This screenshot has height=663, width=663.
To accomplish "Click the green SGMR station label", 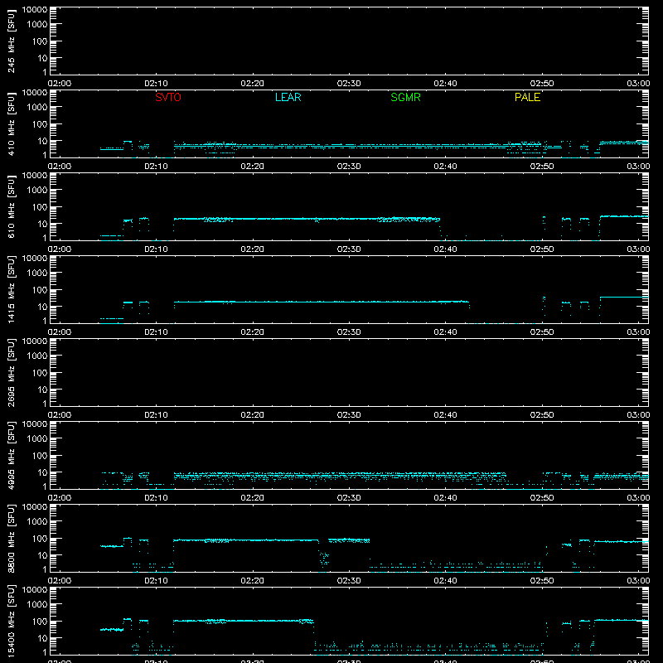I will pyautogui.click(x=405, y=97).
